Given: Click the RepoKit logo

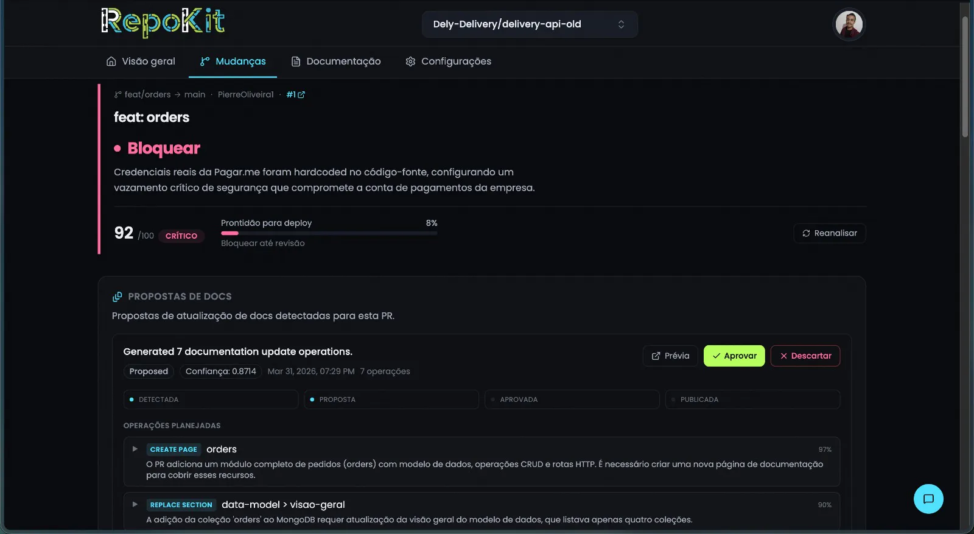Looking at the screenshot, I should tap(163, 23).
